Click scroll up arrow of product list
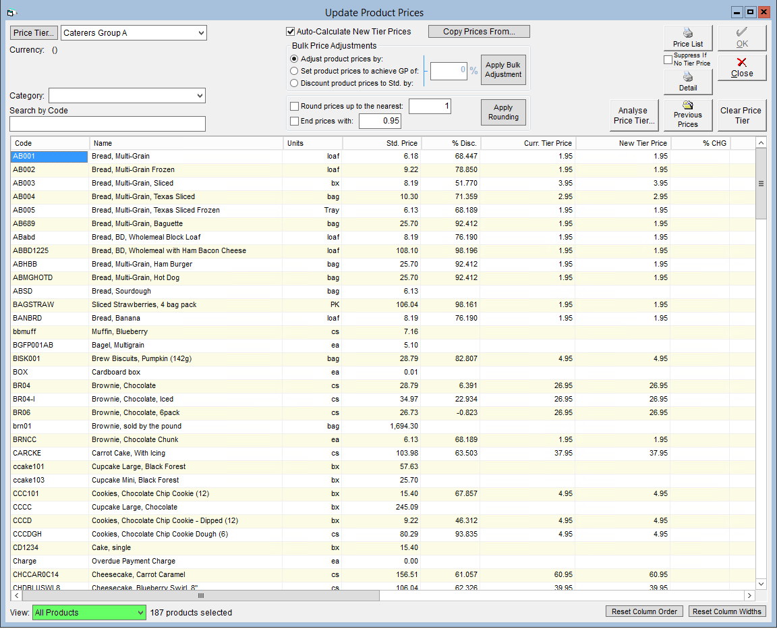This screenshot has width=777, height=629. coord(761,143)
